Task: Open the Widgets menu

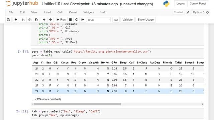Action: [x=89, y=12]
